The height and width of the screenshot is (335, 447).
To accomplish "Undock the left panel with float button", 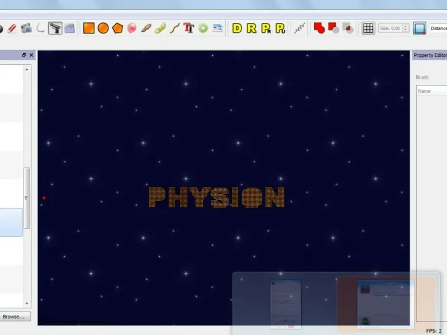I will point(24,55).
